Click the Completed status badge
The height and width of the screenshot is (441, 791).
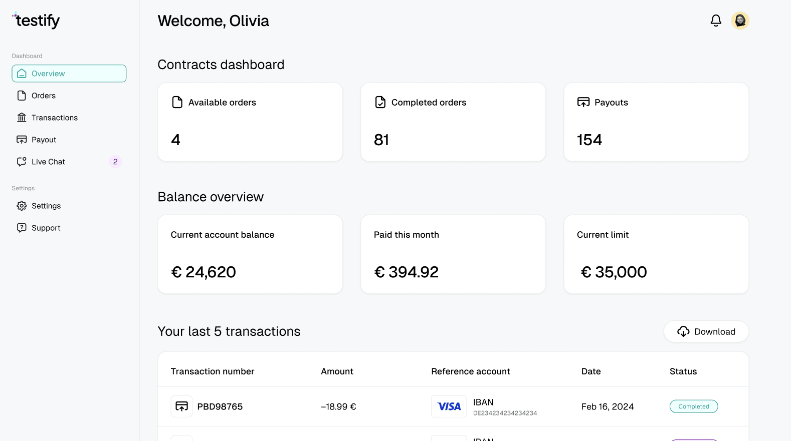click(x=693, y=406)
